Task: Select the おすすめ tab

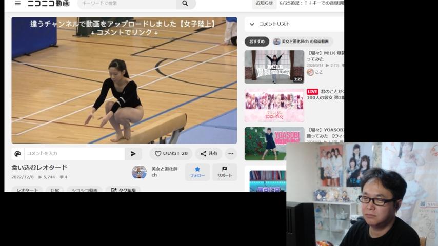Action: click(x=257, y=42)
